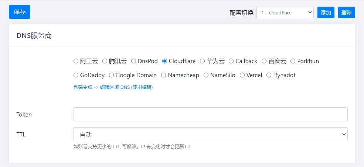Image resolution: width=364 pixels, height=167 pixels.
Task: Click the 删除 delete button
Action: coord(346,13)
